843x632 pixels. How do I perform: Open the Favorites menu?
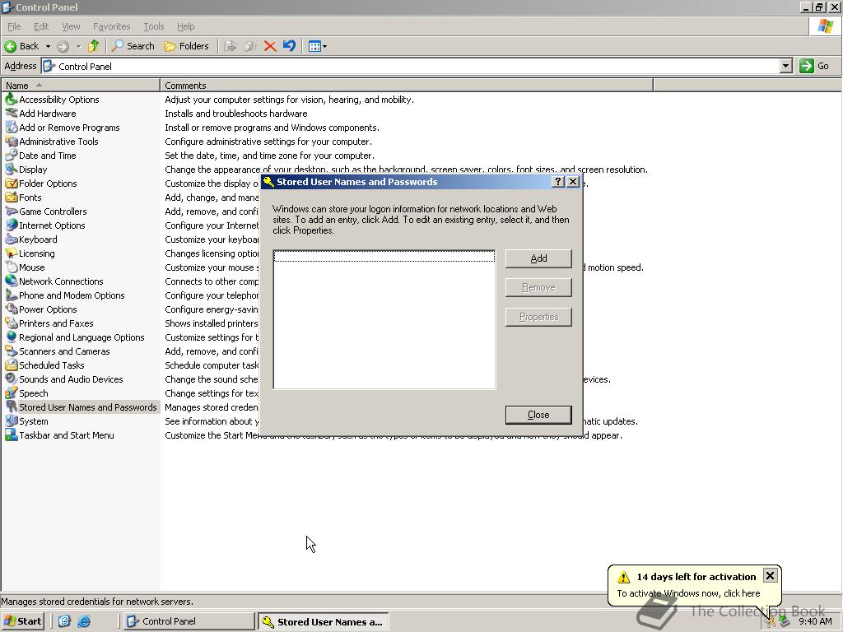point(111,26)
